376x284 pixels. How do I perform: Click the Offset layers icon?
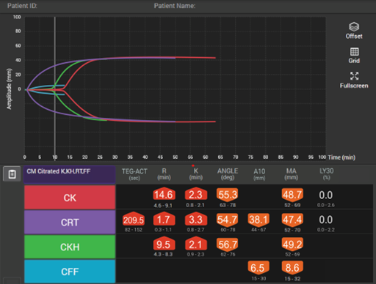point(354,26)
